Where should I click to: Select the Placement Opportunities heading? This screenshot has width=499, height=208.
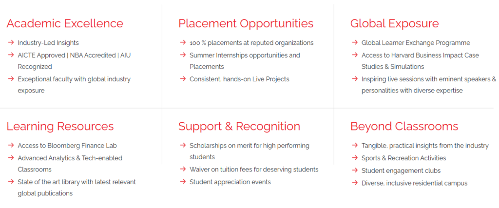pyautogui.click(x=246, y=23)
